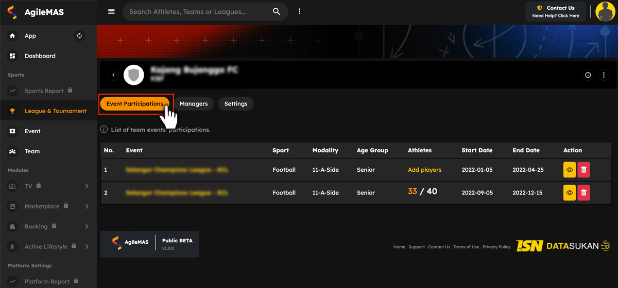This screenshot has width=618, height=288.
Task: Delete the second event participation row
Action: (583, 193)
